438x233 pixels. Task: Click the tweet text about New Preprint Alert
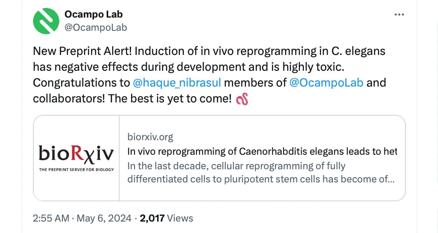pos(209,75)
